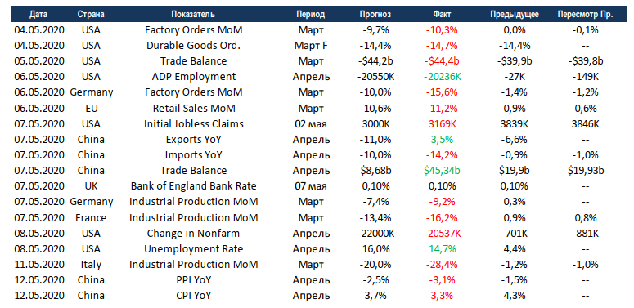Select the PPI YoY indicator cell
The width and height of the screenshot is (634, 308).
pos(194,279)
